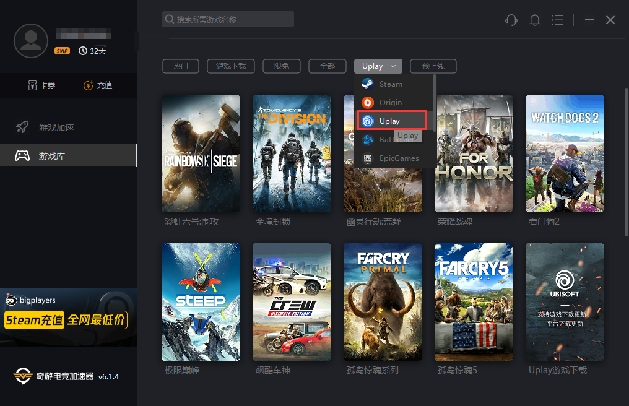Open customer support headset icon
Viewport: 629px width, 406px height.
point(511,20)
